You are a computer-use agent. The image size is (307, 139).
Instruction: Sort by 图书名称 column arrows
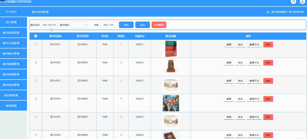61,36
